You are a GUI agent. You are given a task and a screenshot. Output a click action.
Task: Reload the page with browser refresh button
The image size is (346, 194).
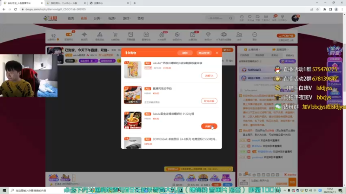tap(16, 9)
